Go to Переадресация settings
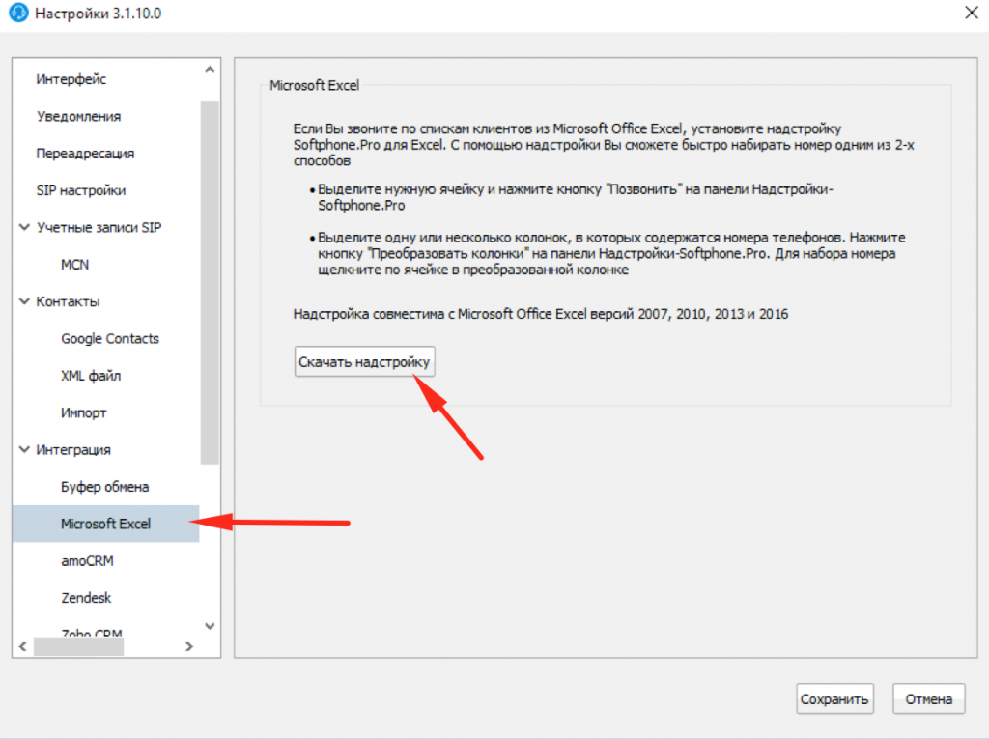The width and height of the screenshot is (989, 739). pyautogui.click(x=85, y=154)
